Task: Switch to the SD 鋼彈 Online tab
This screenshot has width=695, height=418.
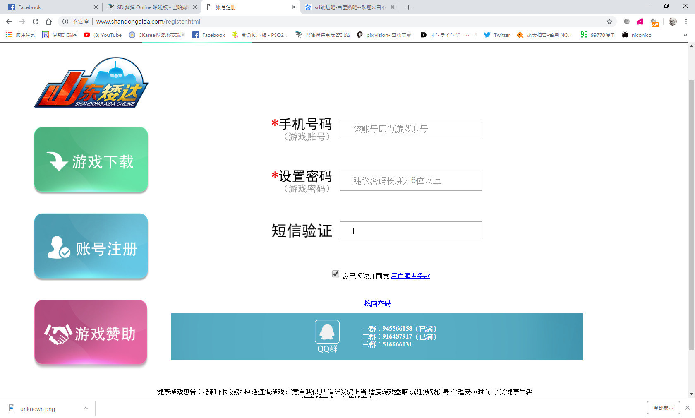Action: coord(151,7)
